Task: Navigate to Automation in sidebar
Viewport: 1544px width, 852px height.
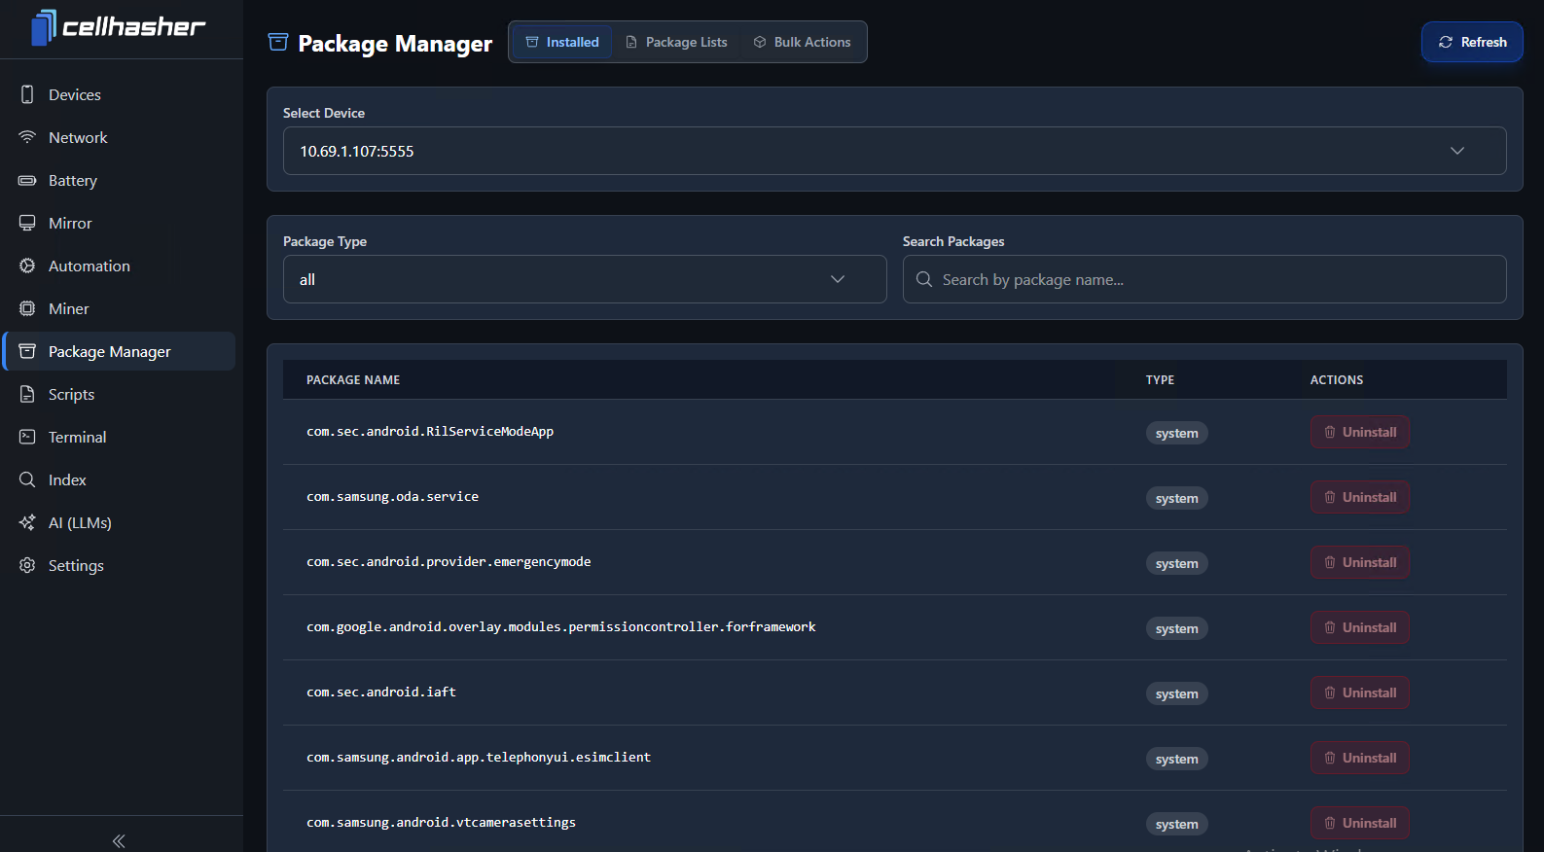Action: 89,266
